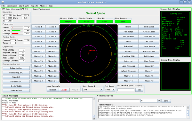Click the Java icon in the title bar
This screenshot has width=192, height=121.
(x=3, y=2)
